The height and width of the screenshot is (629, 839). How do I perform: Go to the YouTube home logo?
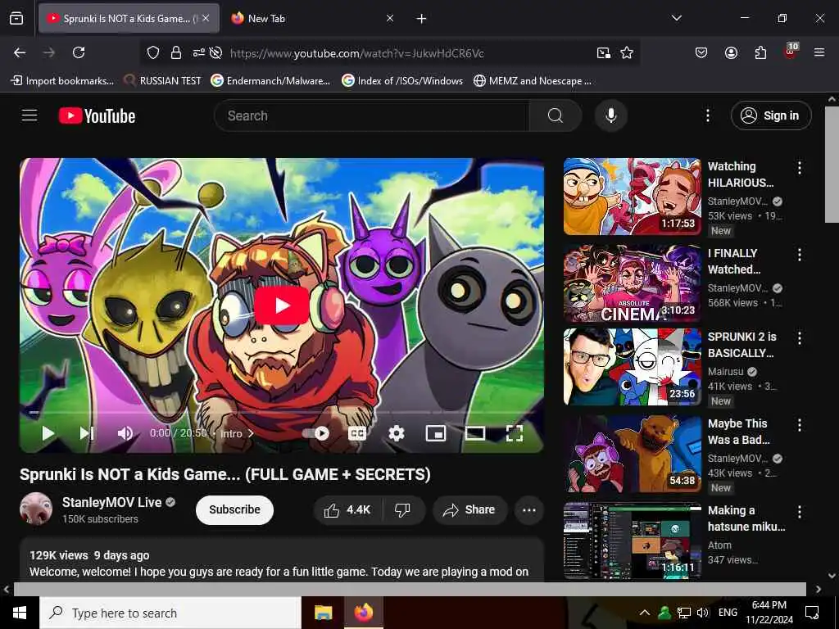[x=97, y=115]
